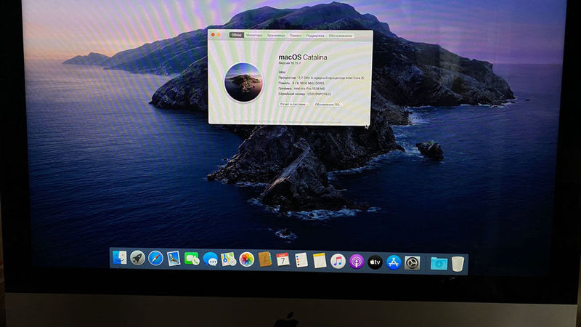Click the Catalina round logo image
581x327 pixels.
pos(243,82)
